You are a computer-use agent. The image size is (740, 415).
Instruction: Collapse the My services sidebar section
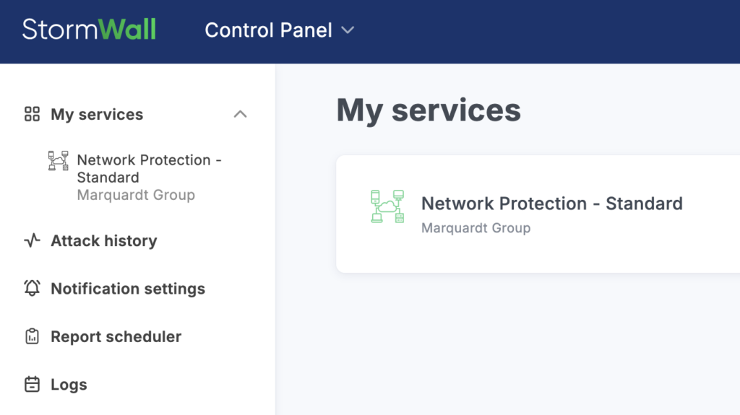[241, 114]
